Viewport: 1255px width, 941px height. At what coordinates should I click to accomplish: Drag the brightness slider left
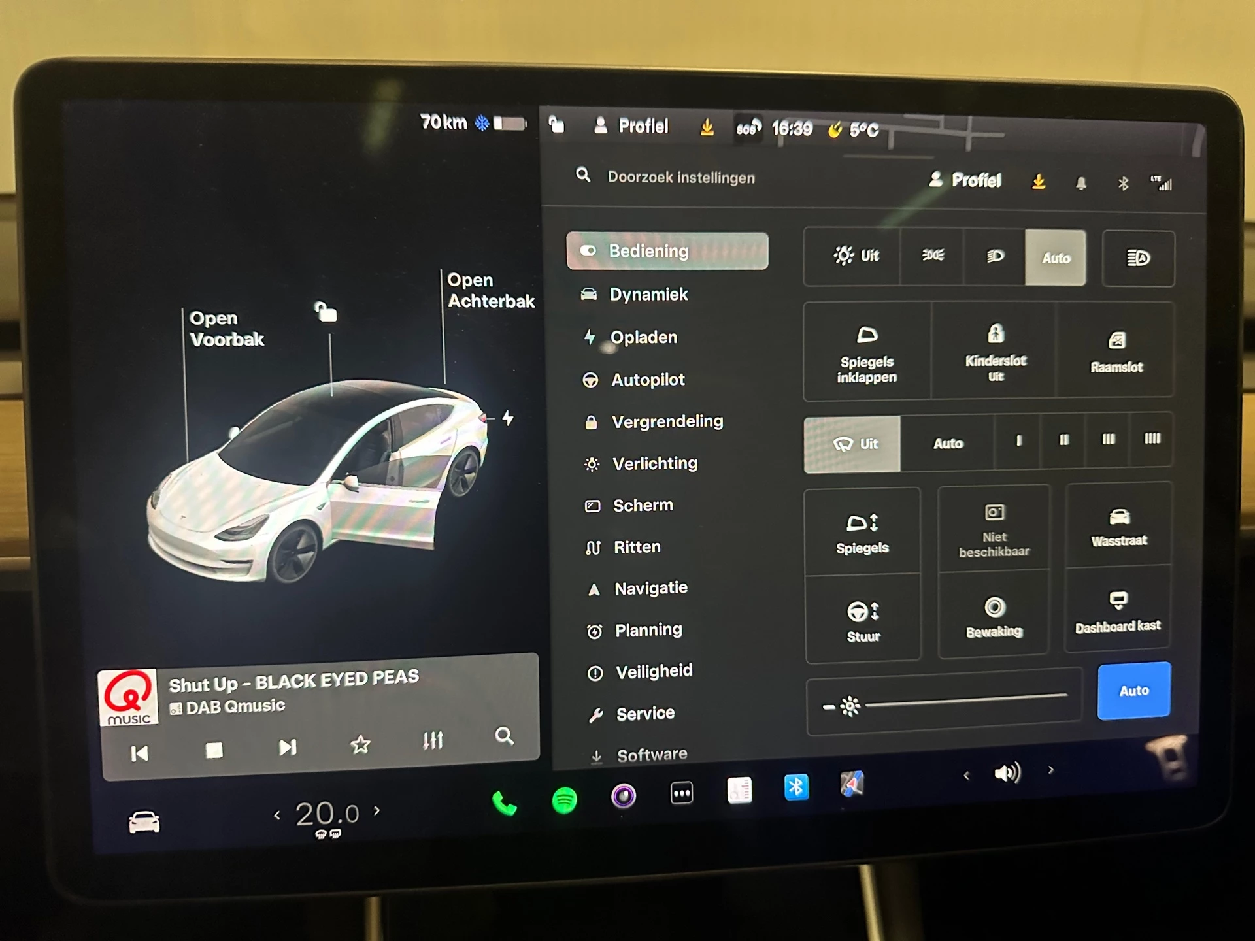click(x=848, y=704)
